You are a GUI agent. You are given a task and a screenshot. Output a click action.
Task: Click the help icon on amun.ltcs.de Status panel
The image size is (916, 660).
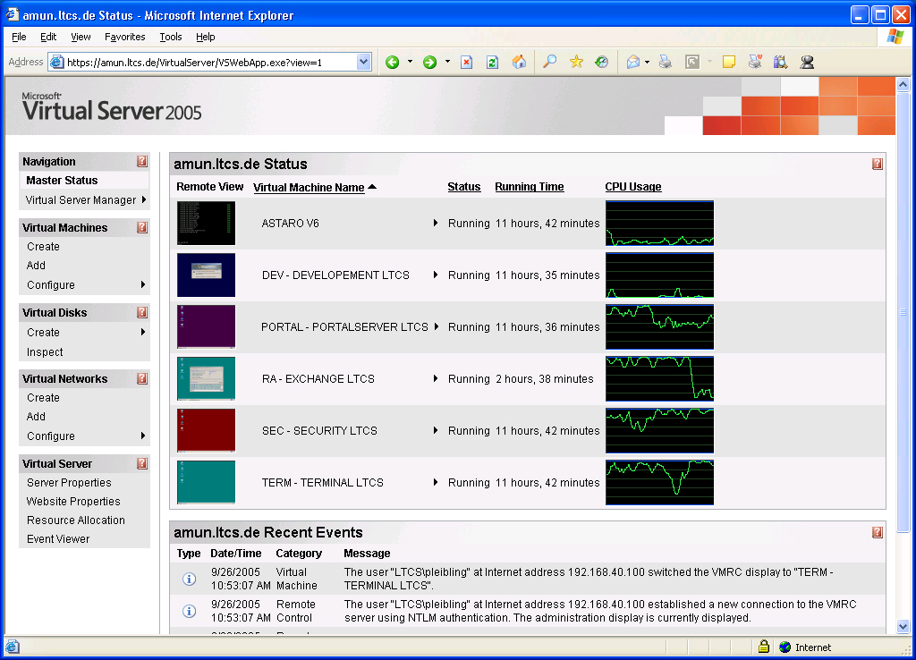pyautogui.click(x=878, y=164)
